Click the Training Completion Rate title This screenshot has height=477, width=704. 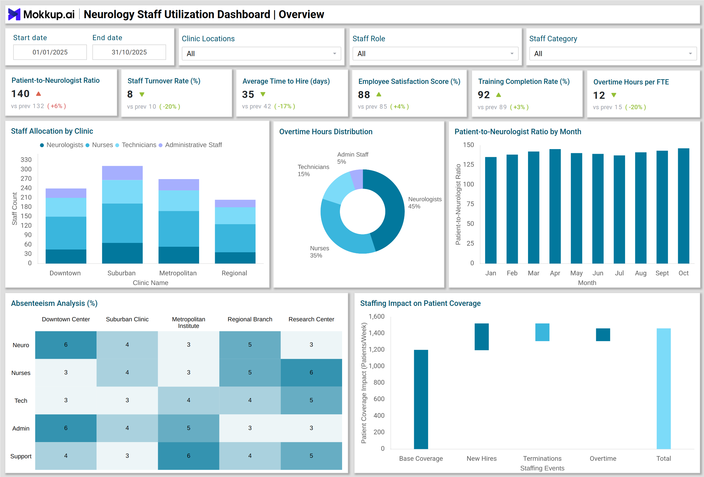click(x=524, y=81)
